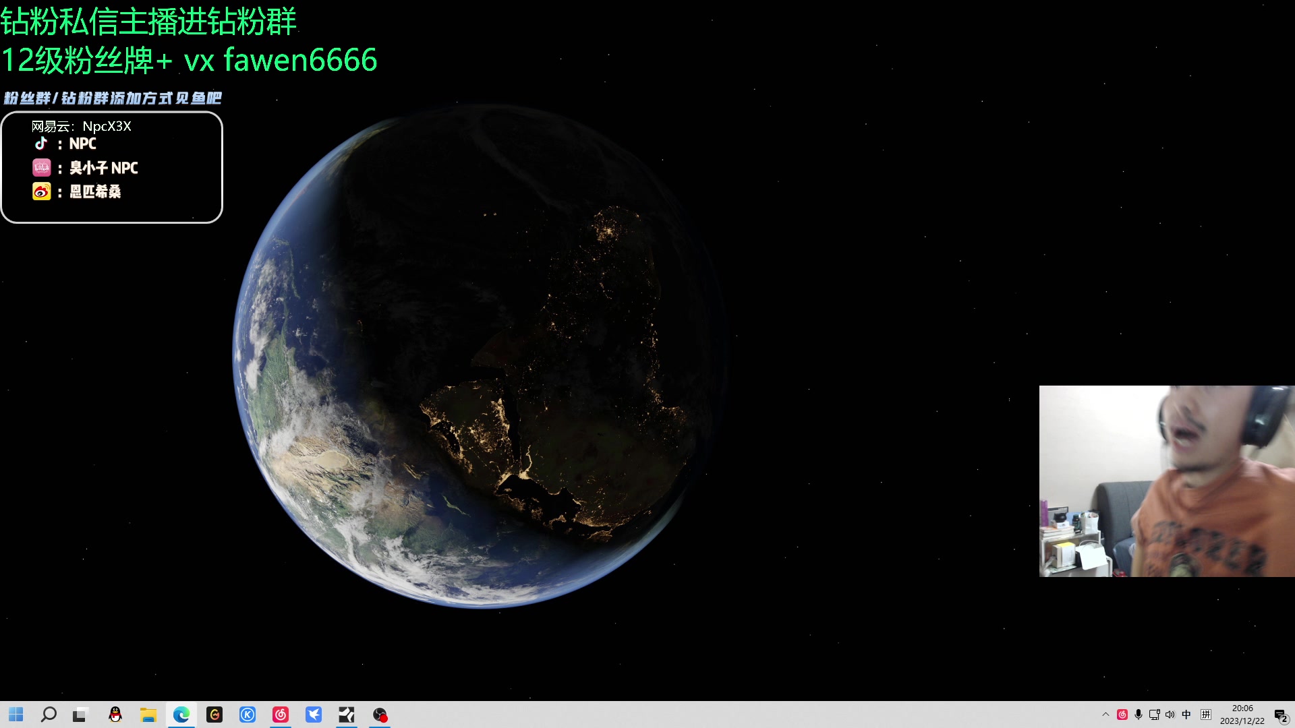Viewport: 1295px width, 728px height.
Task: Open the clock and date calendar
Action: point(1242,715)
